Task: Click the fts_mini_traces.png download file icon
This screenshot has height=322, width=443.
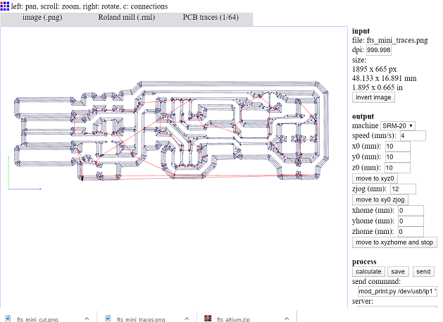Action: pyautogui.click(x=108, y=318)
